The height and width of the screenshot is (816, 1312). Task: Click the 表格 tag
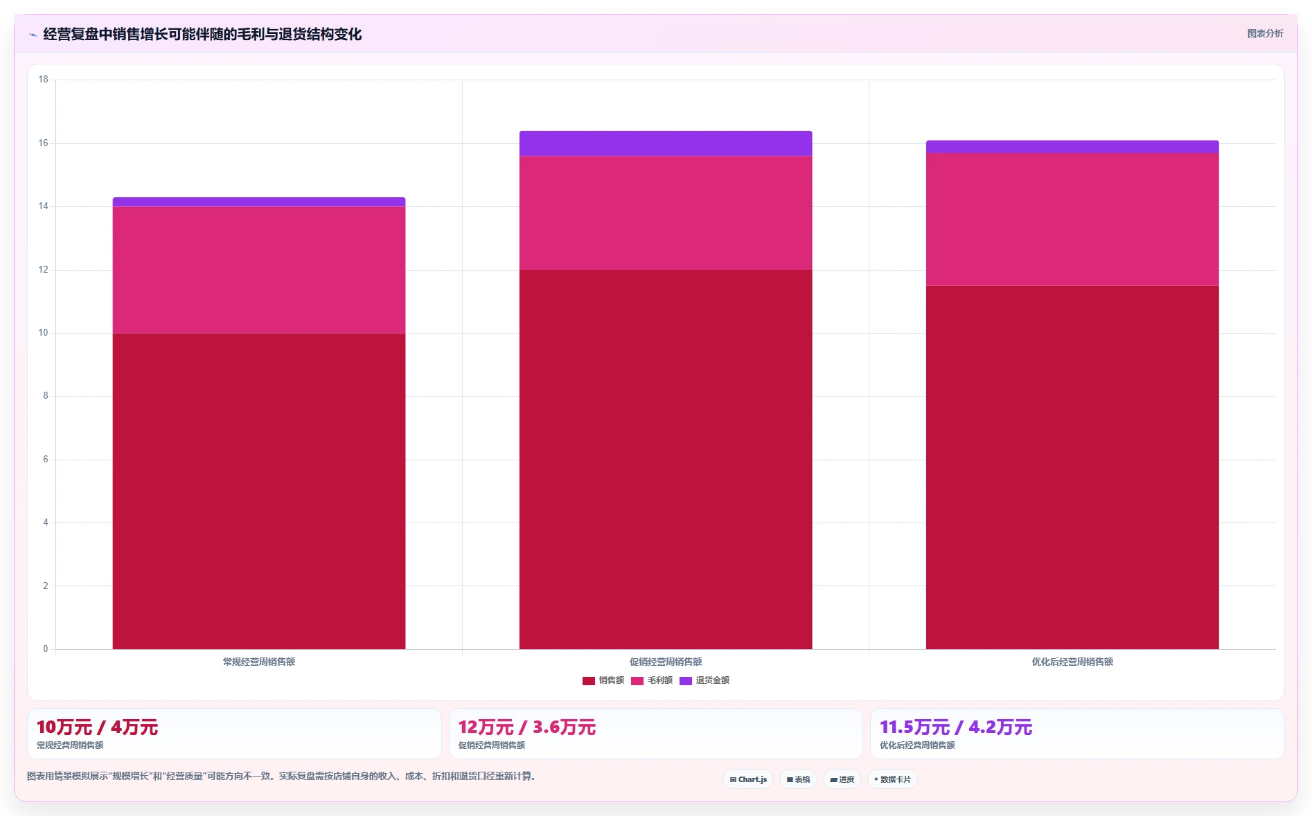798,779
